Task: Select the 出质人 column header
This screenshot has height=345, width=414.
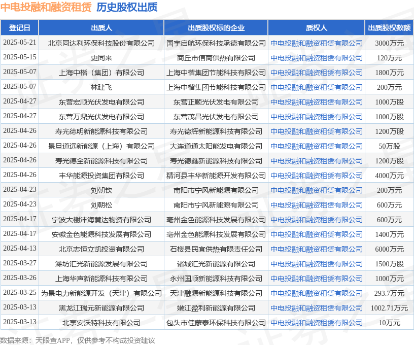Action: coord(101,28)
